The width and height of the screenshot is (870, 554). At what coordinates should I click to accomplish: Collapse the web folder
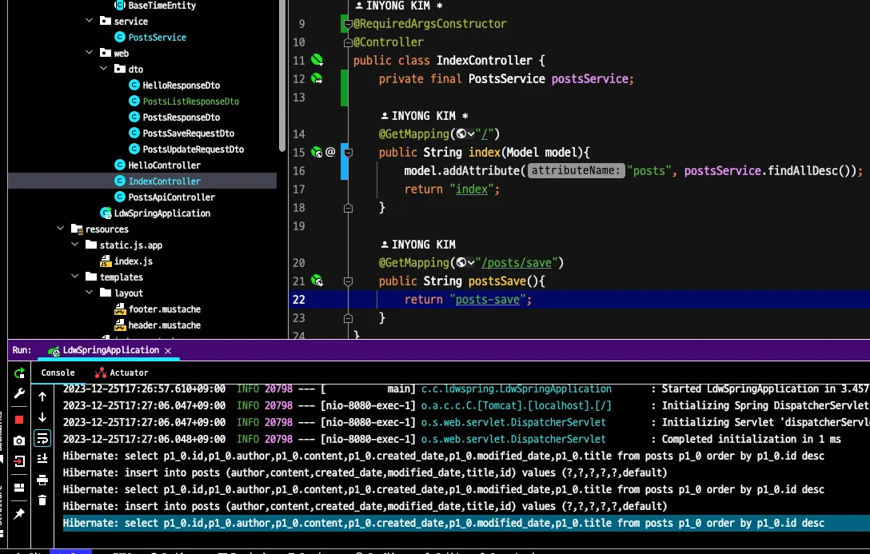tap(89, 53)
